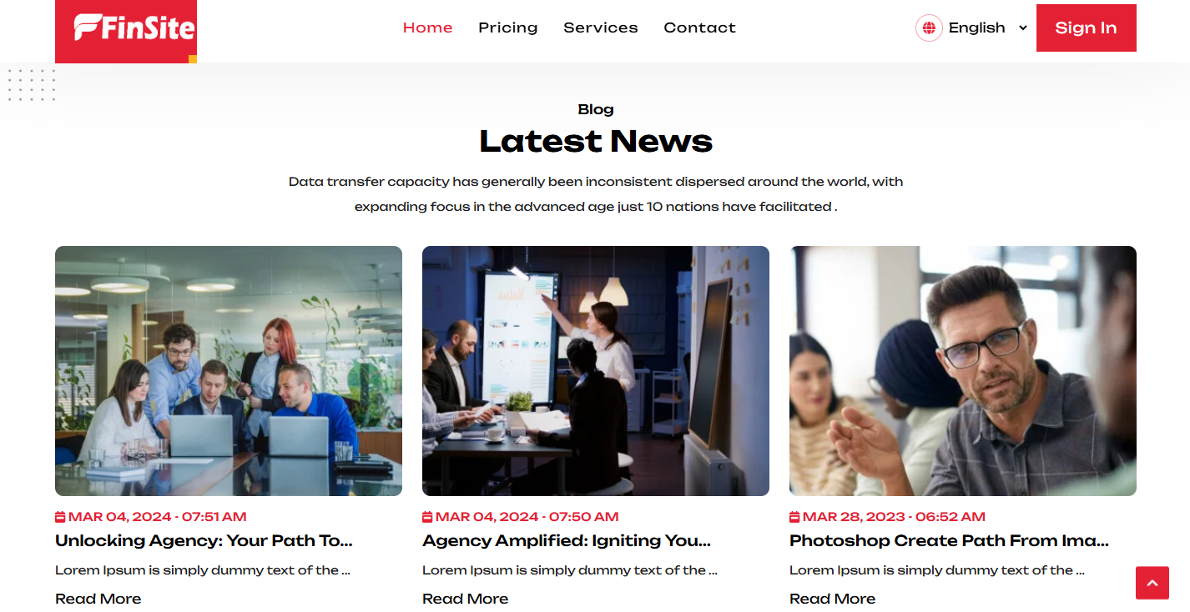Open the team-with-laptops blog image
This screenshot has height=612, width=1190.
click(229, 371)
